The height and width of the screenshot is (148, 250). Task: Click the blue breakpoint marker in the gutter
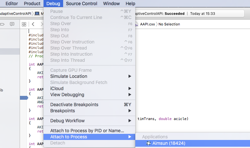[24, 98]
